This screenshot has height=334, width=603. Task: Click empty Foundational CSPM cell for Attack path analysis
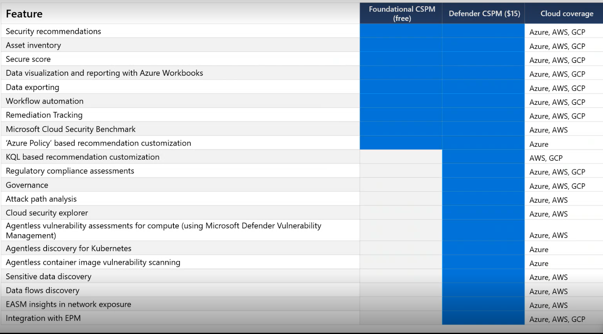tap(401, 199)
